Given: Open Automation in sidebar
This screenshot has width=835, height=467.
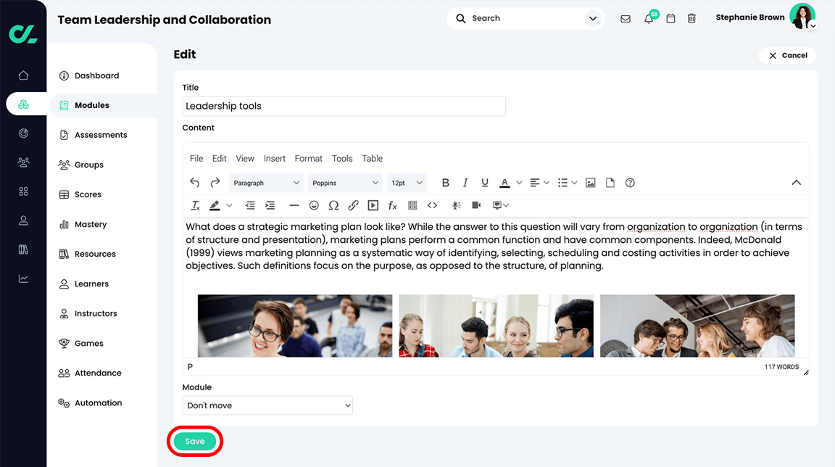Looking at the screenshot, I should (x=98, y=403).
